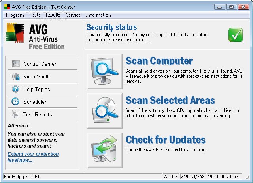
Task: Minimize the AVG Test Center window
Action: [220, 7]
